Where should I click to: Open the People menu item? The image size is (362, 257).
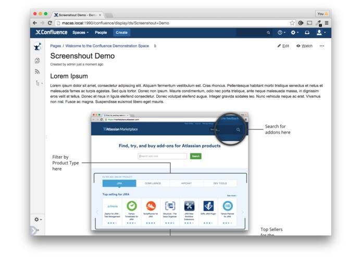tap(101, 32)
